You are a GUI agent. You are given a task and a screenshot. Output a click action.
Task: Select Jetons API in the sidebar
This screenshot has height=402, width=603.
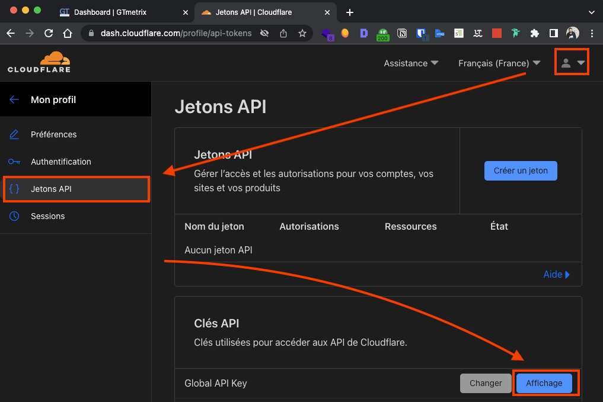[x=76, y=189]
